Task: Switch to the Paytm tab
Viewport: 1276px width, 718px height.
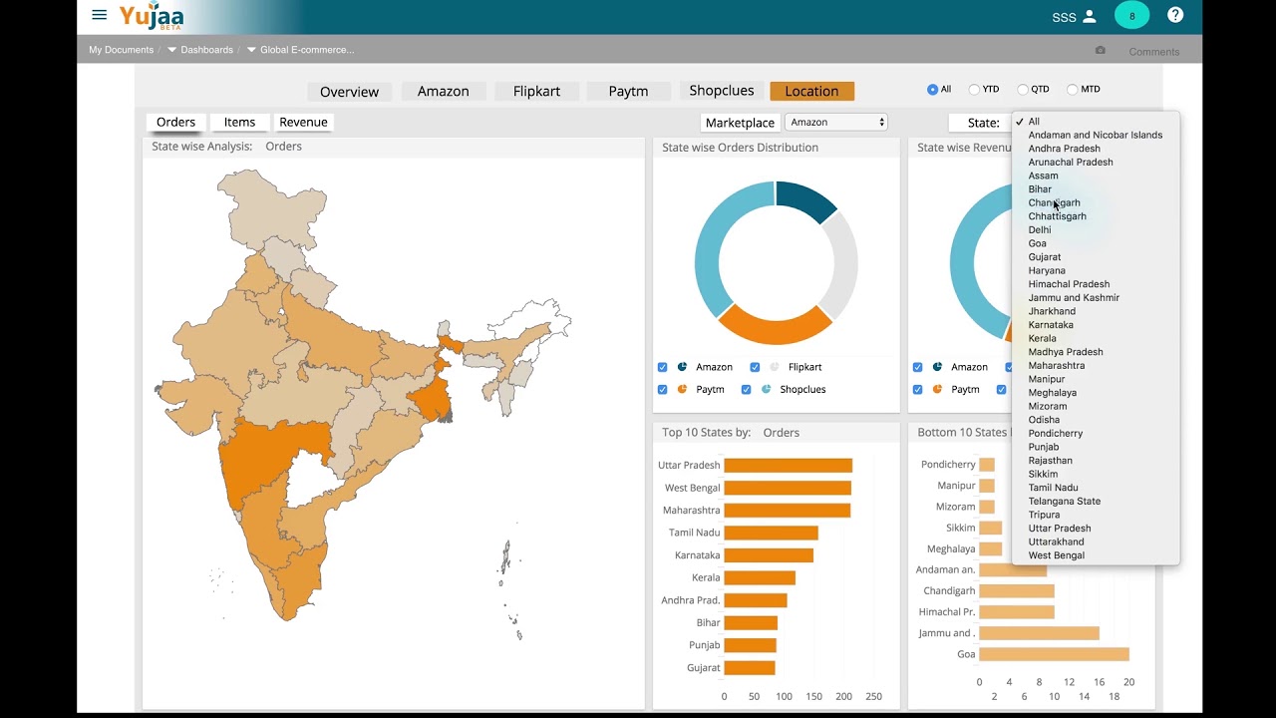Action: [628, 91]
